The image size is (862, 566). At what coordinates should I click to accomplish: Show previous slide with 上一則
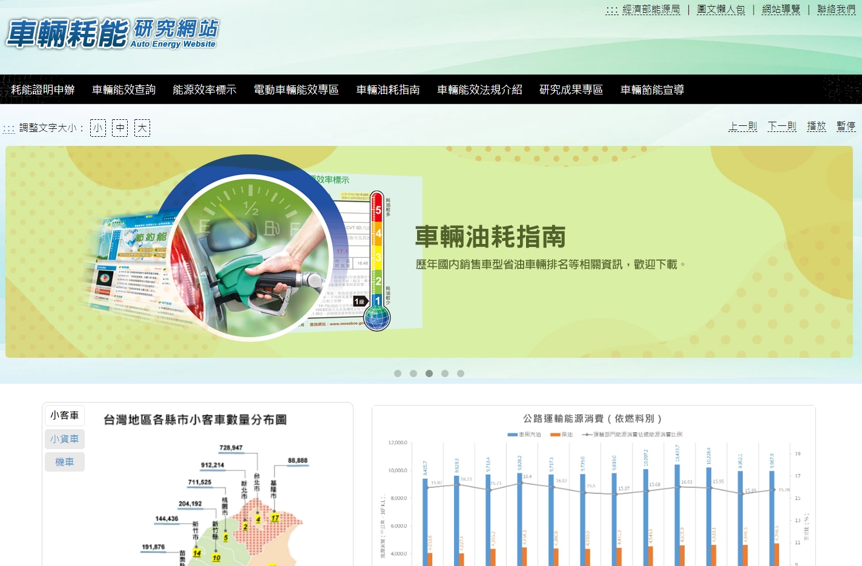pyautogui.click(x=743, y=127)
